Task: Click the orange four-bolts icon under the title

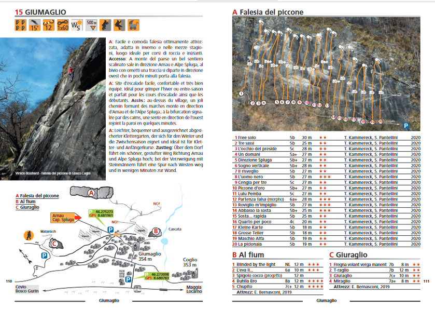Action: (20, 25)
